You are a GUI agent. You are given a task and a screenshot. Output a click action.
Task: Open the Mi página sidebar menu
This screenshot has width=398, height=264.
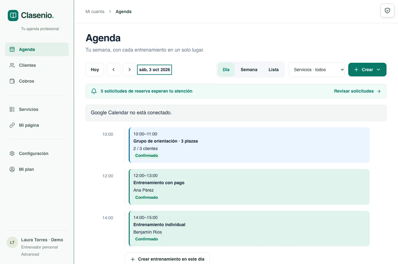[37, 125]
